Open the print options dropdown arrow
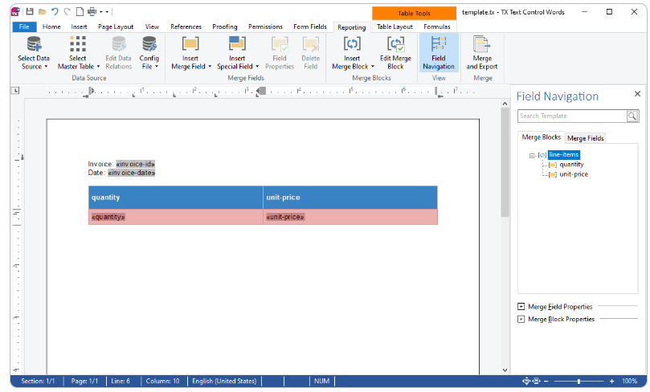The image size is (650, 392). click(100, 12)
